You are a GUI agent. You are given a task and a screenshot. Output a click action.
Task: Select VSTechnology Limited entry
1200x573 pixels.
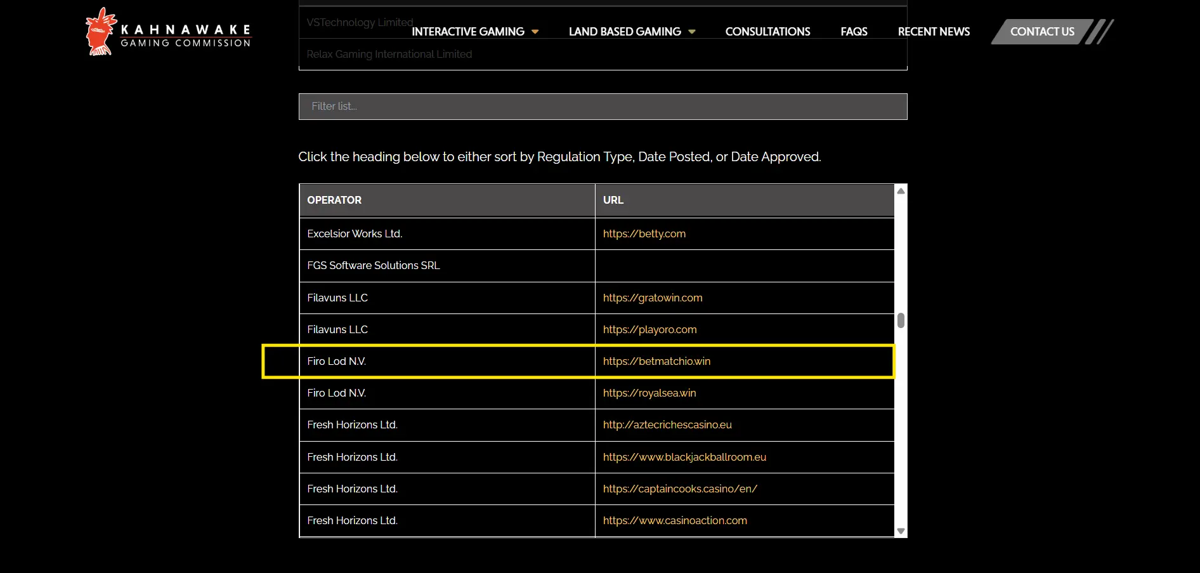coord(360,22)
